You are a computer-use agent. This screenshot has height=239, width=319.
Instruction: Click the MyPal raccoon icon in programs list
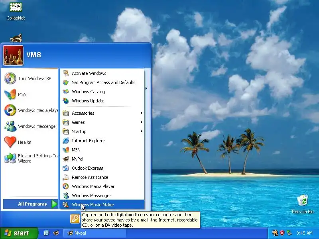click(66, 159)
